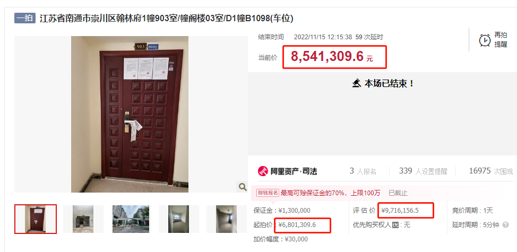Click the Ali Assets judicial logo
517x252 pixels.
click(288, 171)
